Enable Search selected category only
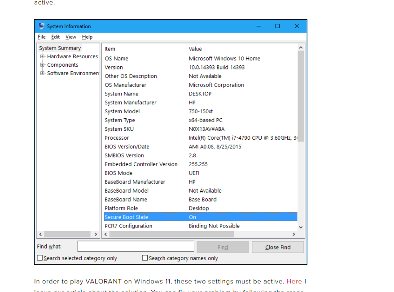Viewport: 394px width, 292px height. click(x=39, y=258)
